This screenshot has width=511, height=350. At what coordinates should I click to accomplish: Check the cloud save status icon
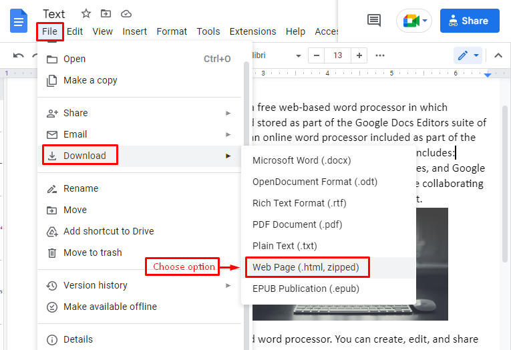point(126,13)
